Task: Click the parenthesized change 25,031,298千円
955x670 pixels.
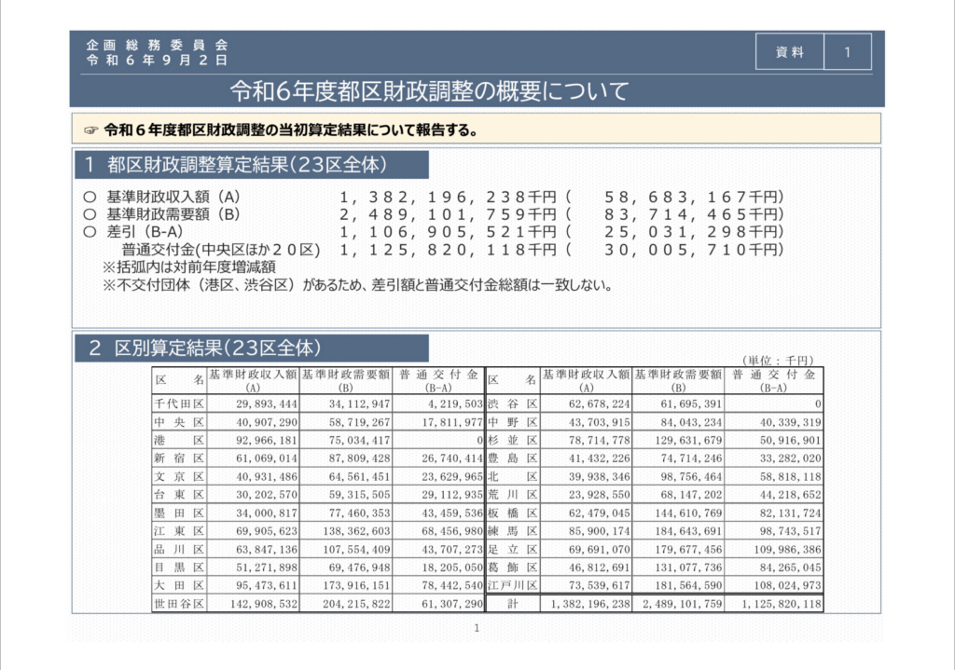Action: pyautogui.click(x=692, y=232)
